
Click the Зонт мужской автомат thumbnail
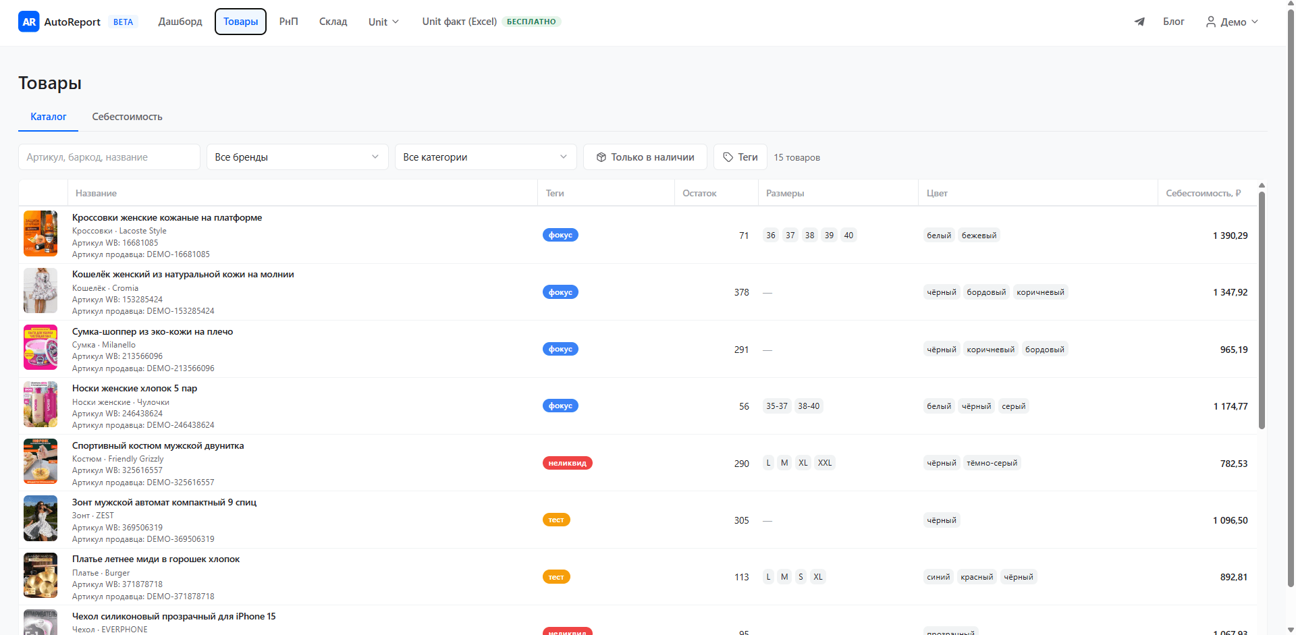(x=40, y=518)
